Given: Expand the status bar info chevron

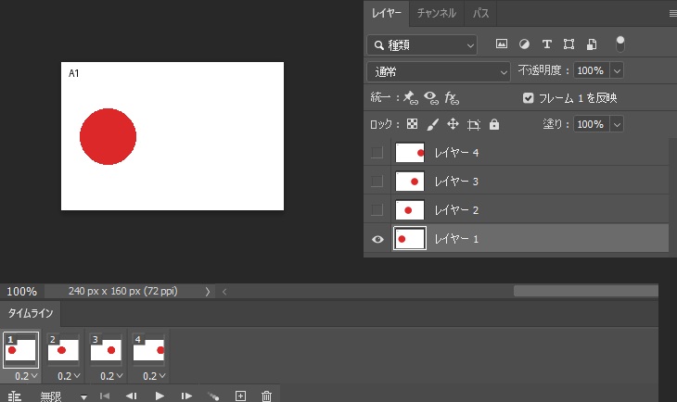Looking at the screenshot, I should [207, 292].
